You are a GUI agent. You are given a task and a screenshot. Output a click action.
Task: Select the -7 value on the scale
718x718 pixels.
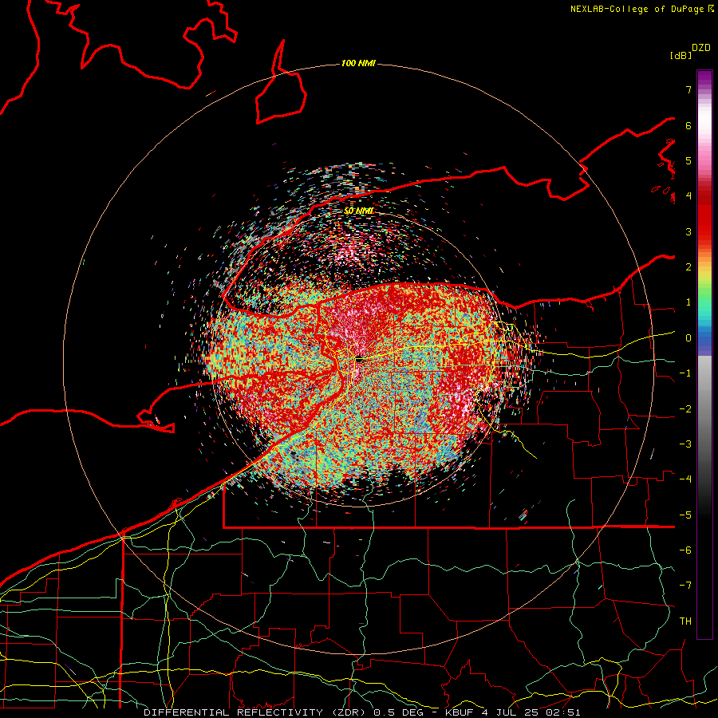pos(685,586)
